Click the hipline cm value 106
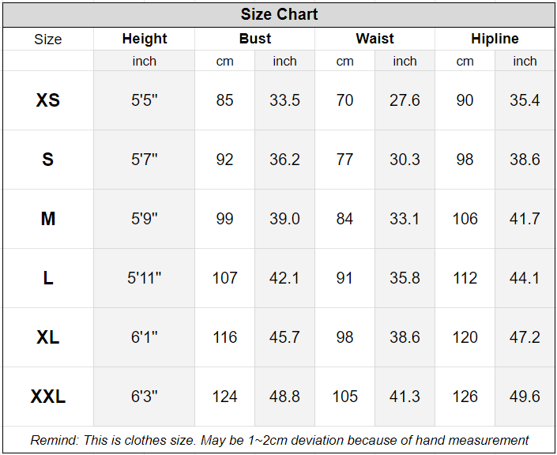 coord(465,219)
